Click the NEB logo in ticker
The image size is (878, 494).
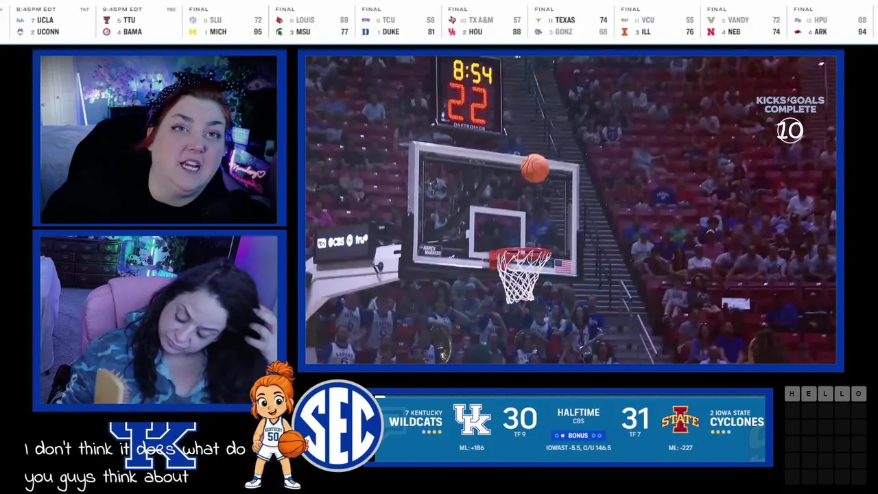coord(711,32)
